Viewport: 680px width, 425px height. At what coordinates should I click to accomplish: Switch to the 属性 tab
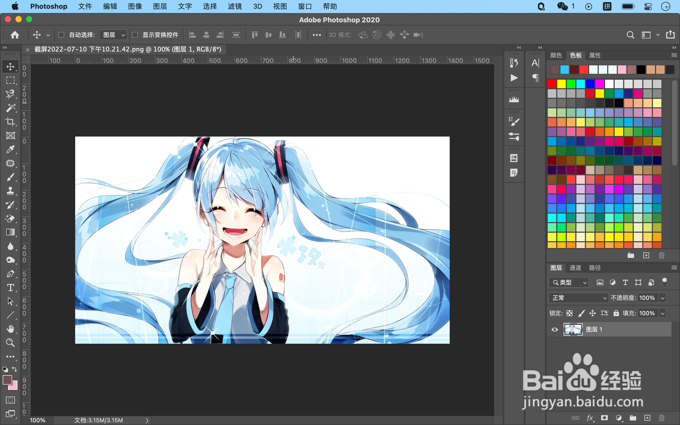pyautogui.click(x=594, y=55)
